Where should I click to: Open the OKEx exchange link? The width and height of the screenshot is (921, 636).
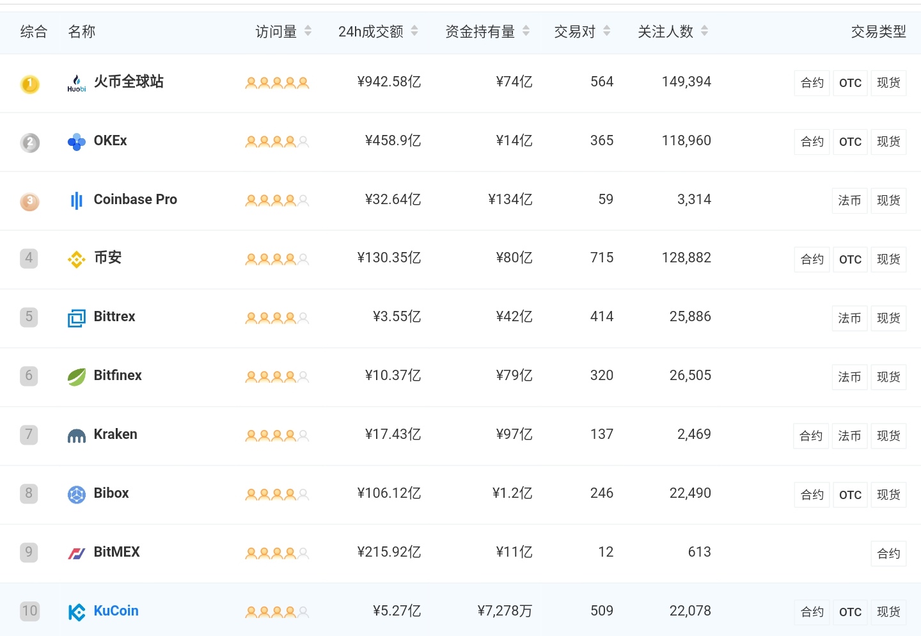[x=111, y=140]
